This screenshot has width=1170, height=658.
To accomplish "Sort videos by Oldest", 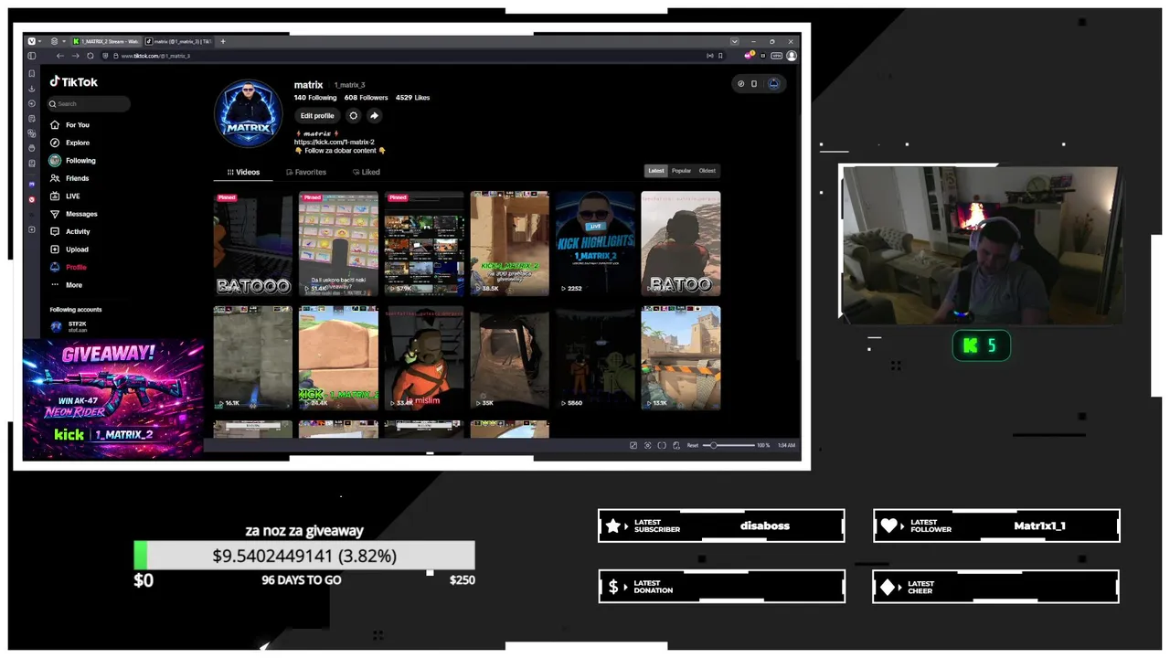I will pos(707,171).
